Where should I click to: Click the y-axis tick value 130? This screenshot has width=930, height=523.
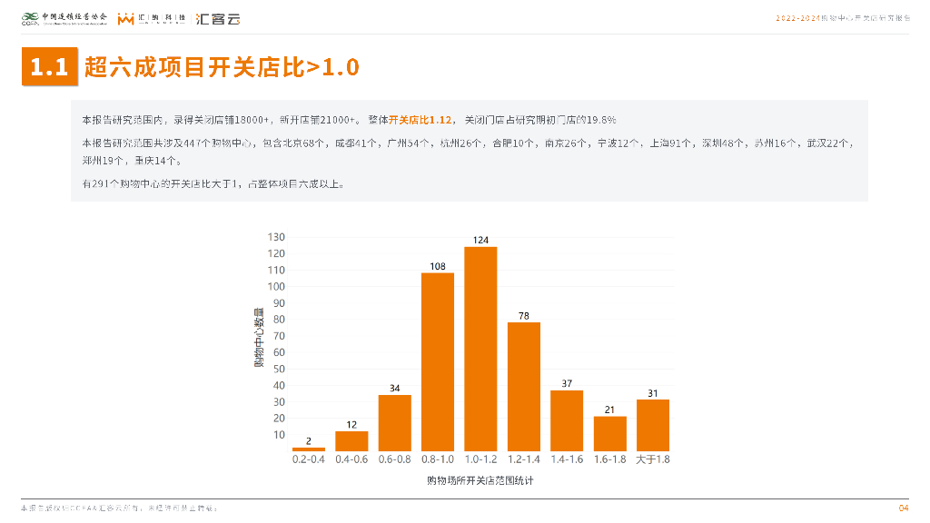click(276, 237)
